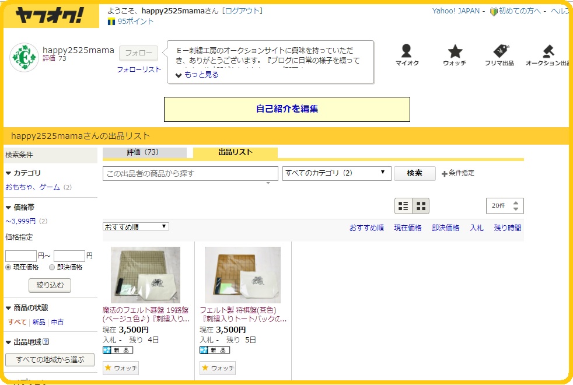Click the happy2525mamaさんの出品リスト heading

[x=81, y=136]
